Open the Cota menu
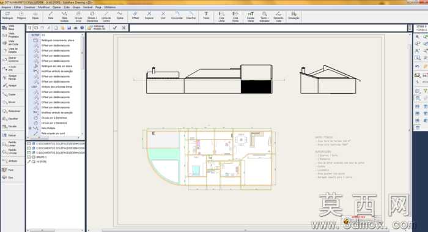The image size is (428, 232). pos(67,7)
